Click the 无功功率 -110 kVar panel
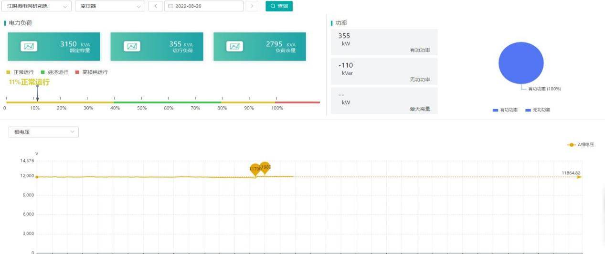Image resolution: width=605 pixels, height=254 pixels. click(x=384, y=71)
